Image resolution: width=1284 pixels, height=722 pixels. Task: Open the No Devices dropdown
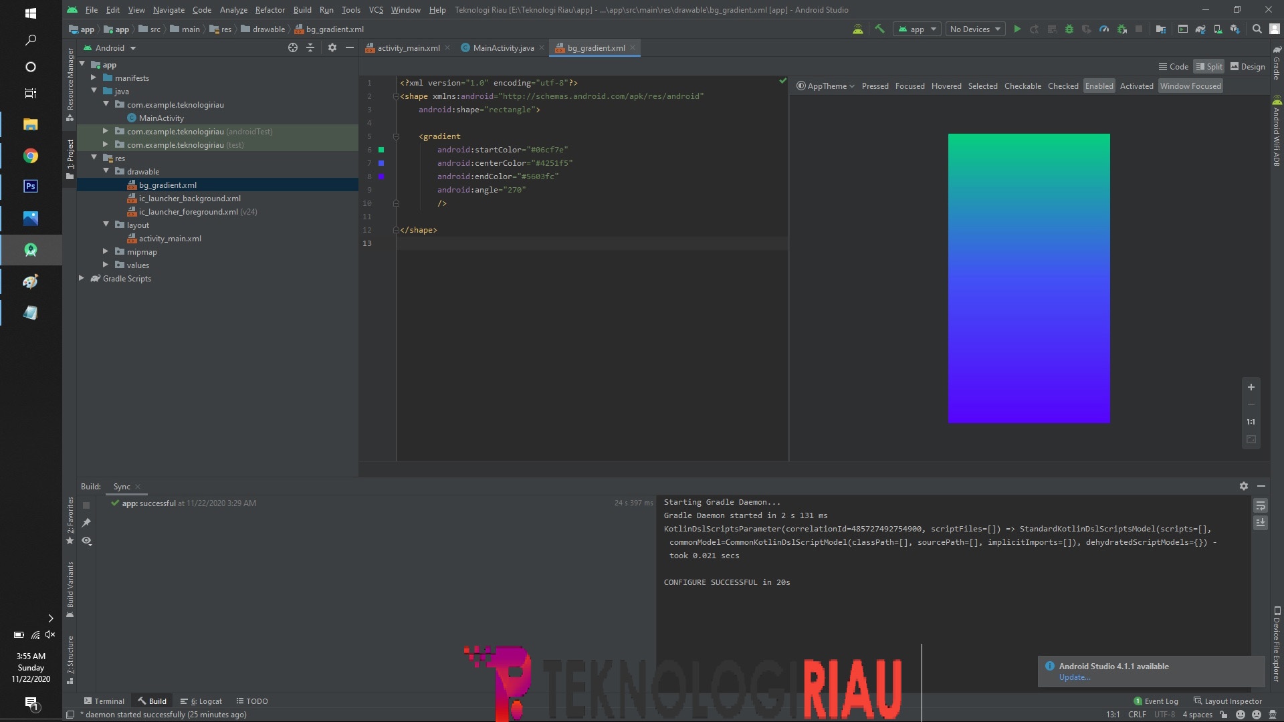974,29
